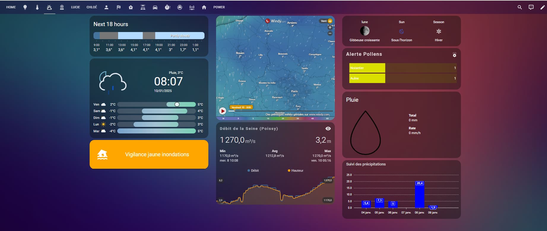547x231 pixels.
Task: Click the pollen alert flower icon
Action: click(x=454, y=55)
